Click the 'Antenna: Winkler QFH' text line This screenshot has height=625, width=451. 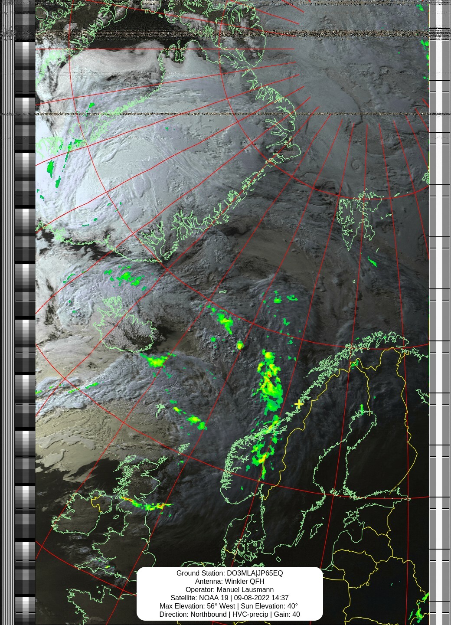pyautogui.click(x=229, y=581)
